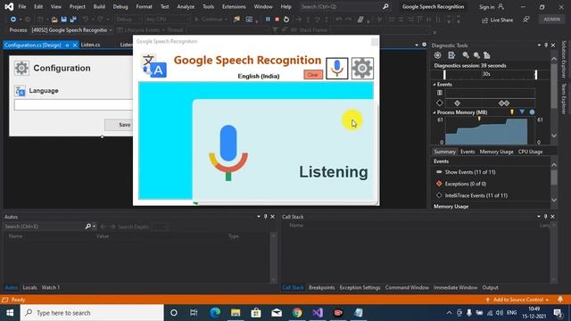
Task: Click the red Clear button
Action: (x=313, y=75)
